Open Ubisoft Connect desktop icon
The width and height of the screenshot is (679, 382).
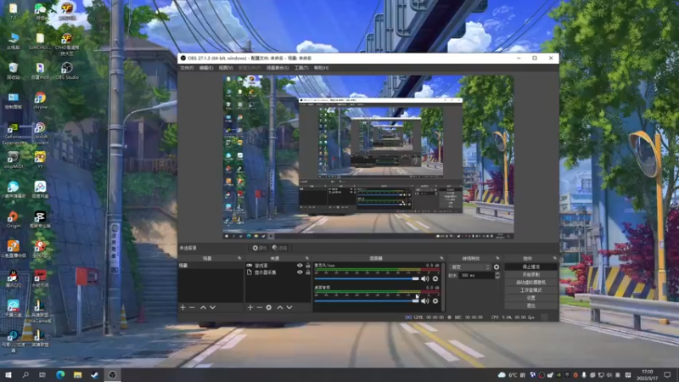click(40, 133)
